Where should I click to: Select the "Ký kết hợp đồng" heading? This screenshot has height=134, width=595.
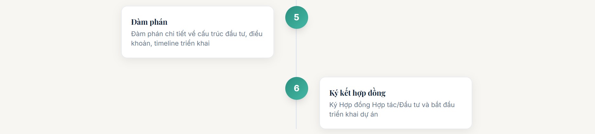pos(357,93)
